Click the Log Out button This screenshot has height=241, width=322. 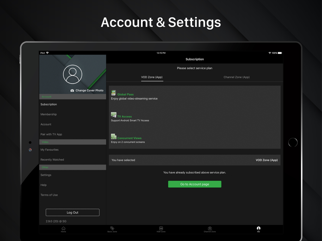click(x=72, y=212)
